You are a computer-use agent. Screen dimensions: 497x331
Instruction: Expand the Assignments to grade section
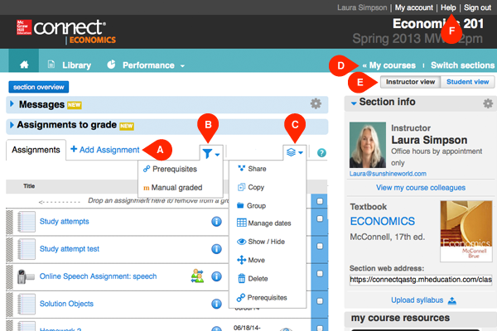[12, 125]
